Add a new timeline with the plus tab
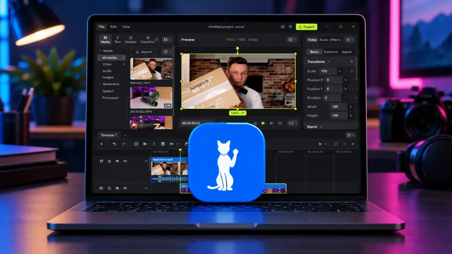Viewport: 452px width, 254px height. (125, 135)
